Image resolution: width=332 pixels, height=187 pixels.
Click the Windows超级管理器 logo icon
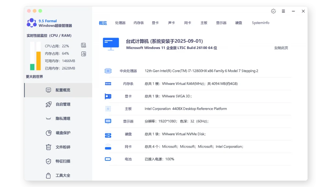(x=31, y=23)
